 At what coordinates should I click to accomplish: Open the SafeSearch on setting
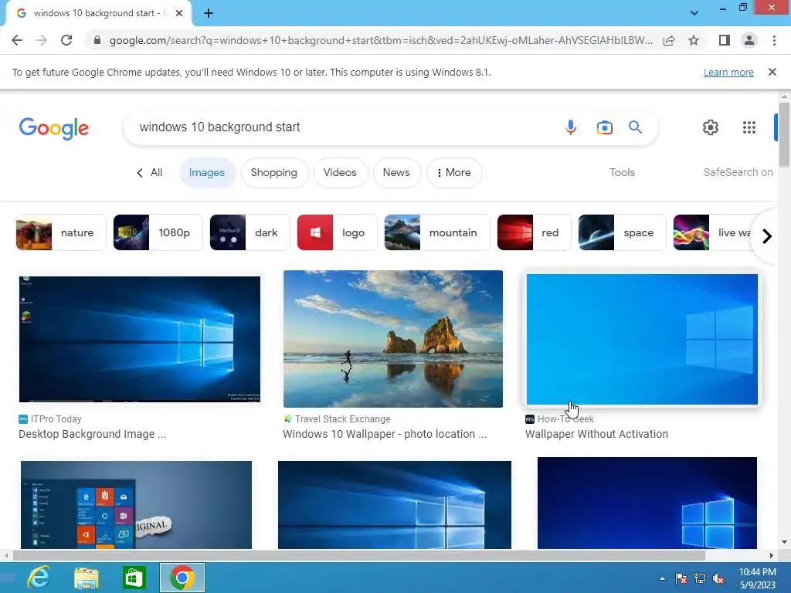click(738, 172)
